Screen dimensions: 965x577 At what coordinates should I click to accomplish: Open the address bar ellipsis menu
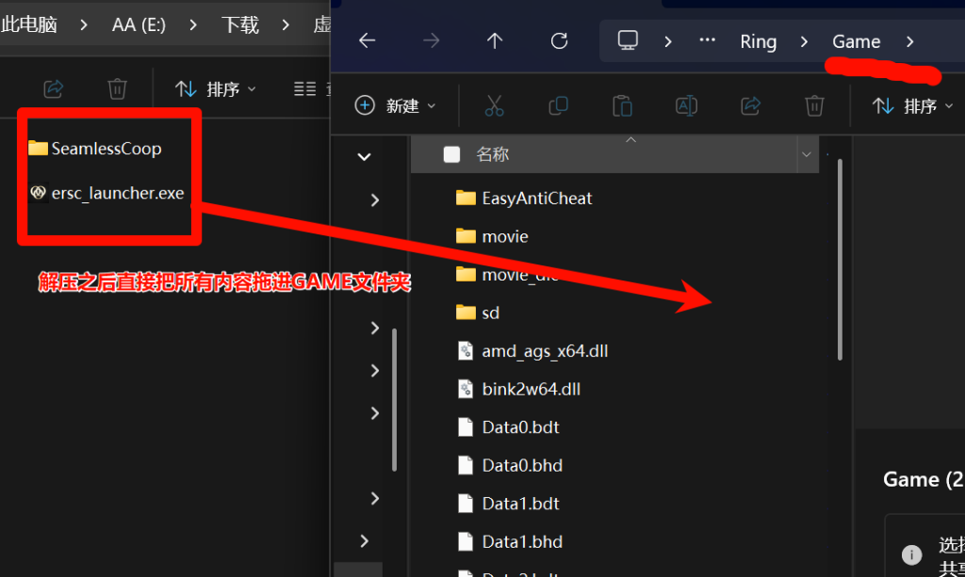tap(707, 40)
